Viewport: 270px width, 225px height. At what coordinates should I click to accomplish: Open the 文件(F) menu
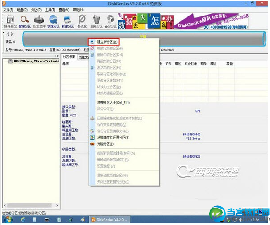tap(8, 10)
